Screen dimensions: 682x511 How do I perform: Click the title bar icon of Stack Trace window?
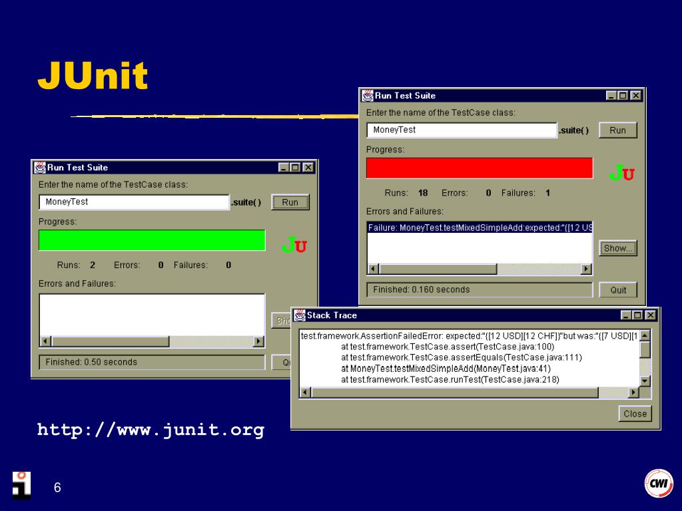tap(300, 315)
